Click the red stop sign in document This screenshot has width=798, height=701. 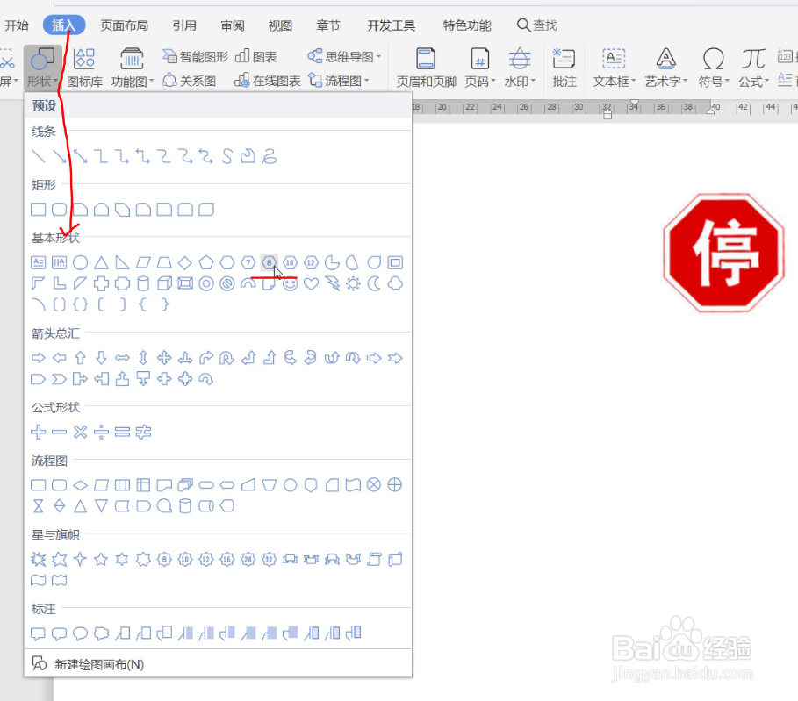pos(723,254)
